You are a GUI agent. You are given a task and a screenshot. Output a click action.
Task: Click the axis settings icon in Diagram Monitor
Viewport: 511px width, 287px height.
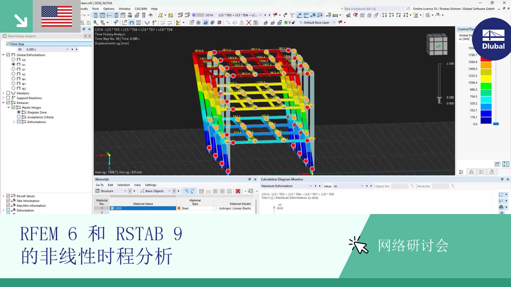point(501,194)
